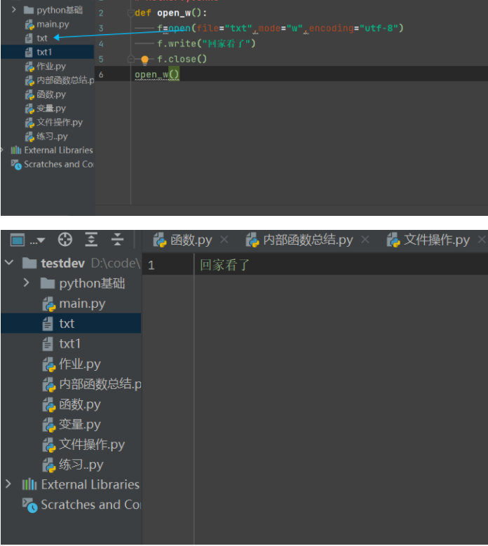
Task: Switch to the 文件操作.py tab
Action: [428, 240]
